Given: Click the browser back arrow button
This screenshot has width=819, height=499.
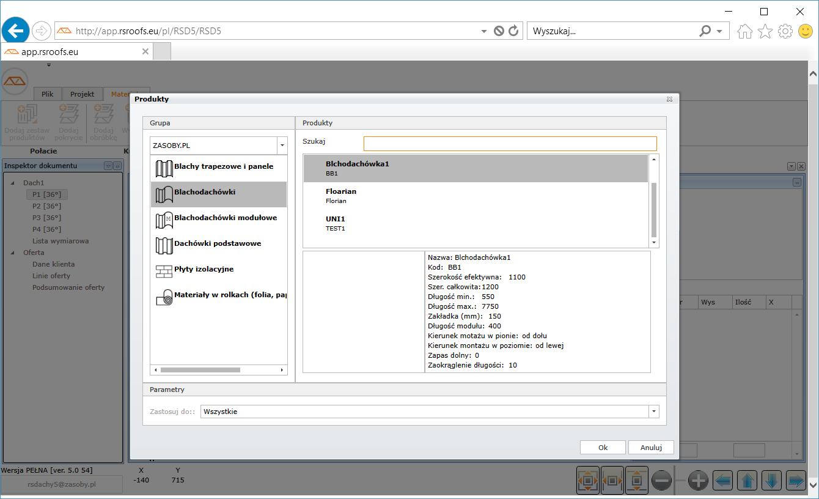Looking at the screenshot, I should point(17,30).
